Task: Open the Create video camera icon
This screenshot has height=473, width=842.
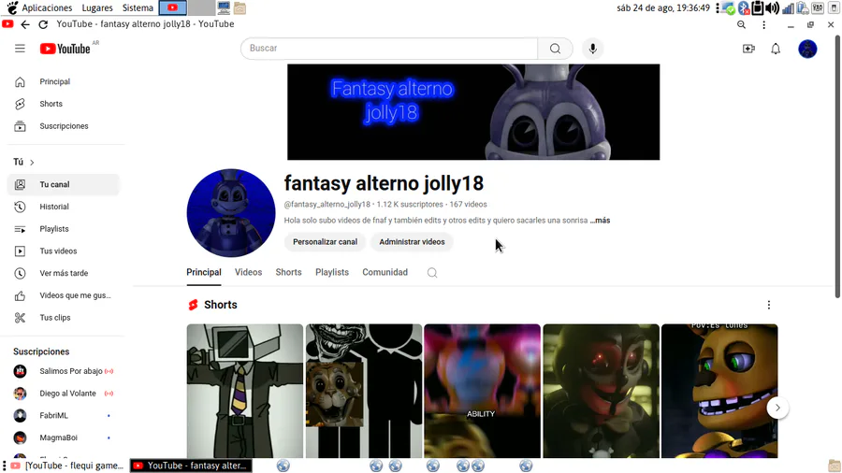Action: click(748, 49)
